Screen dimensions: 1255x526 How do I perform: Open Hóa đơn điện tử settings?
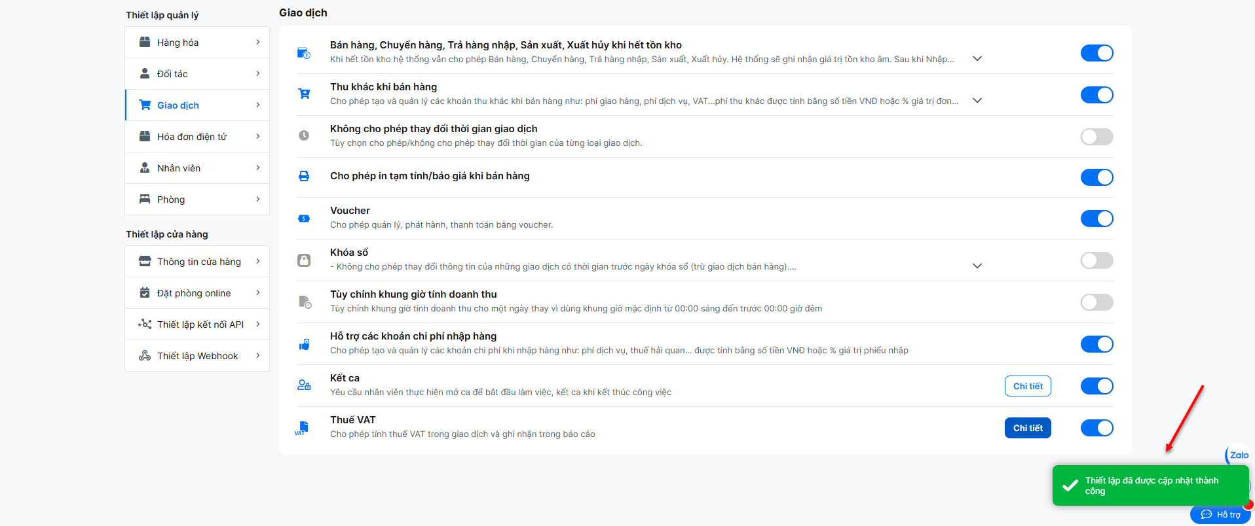(197, 137)
